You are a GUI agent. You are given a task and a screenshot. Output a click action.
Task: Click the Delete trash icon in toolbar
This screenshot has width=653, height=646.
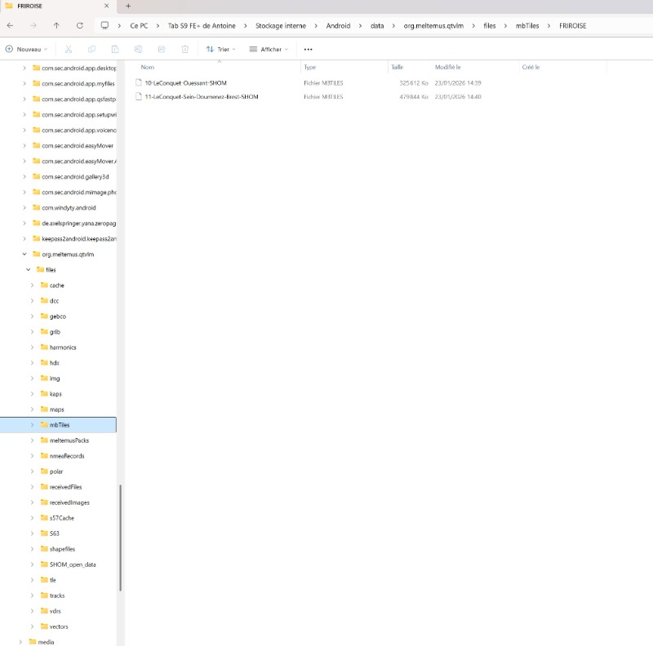point(185,49)
